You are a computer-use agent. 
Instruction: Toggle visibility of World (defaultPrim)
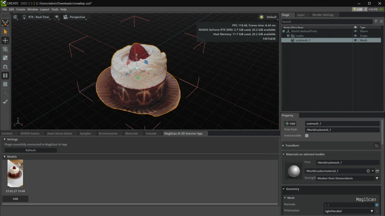coord(355,31)
